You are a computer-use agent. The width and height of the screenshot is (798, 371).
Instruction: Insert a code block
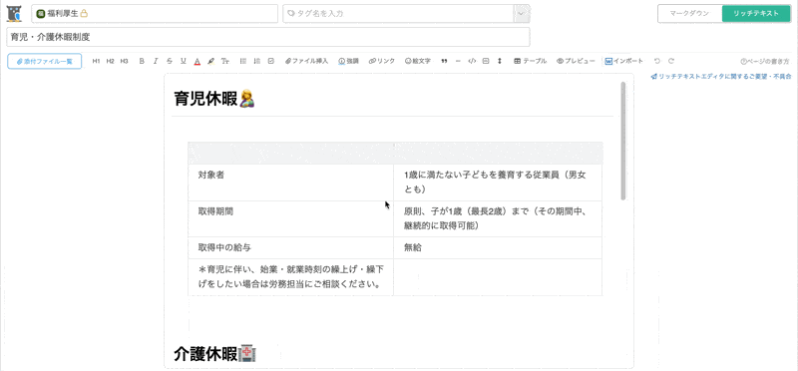(x=472, y=61)
